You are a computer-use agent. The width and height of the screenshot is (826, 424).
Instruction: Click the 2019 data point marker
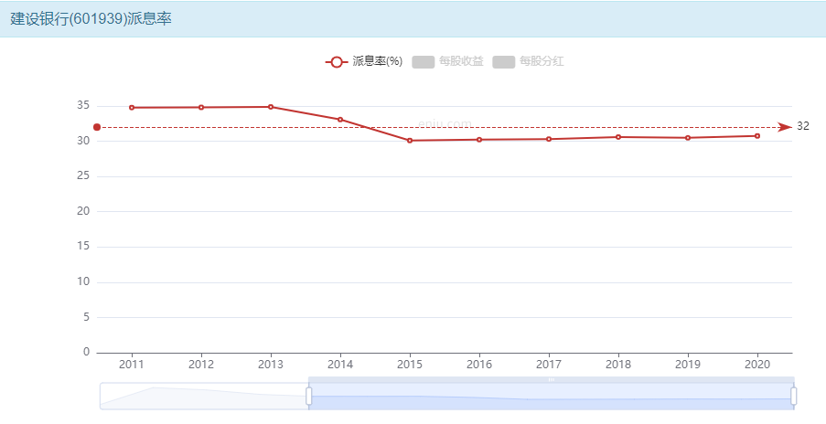[x=688, y=138]
